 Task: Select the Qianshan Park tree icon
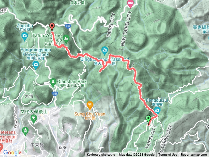(x=53, y=83)
